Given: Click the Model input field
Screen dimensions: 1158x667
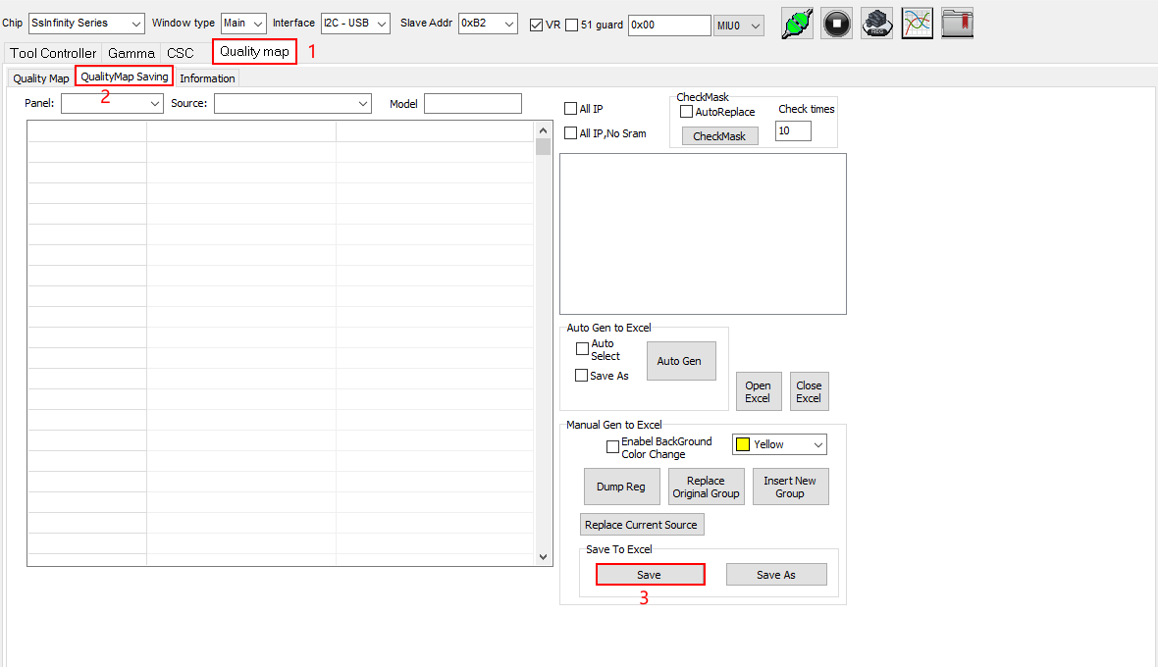Looking at the screenshot, I should click(x=473, y=103).
